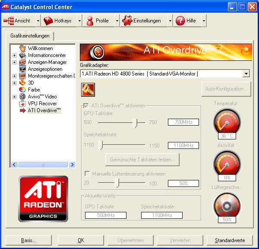This screenshot has width=259, height=249.
Task: Click the ATI Radeon Graphics logo
Action: click(x=43, y=199)
